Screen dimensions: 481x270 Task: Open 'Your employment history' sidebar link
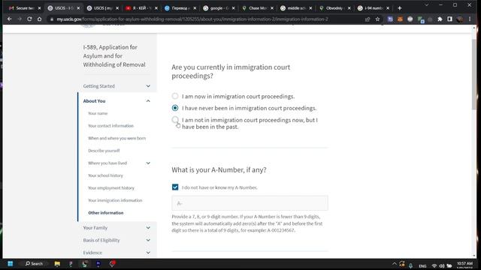pos(111,188)
